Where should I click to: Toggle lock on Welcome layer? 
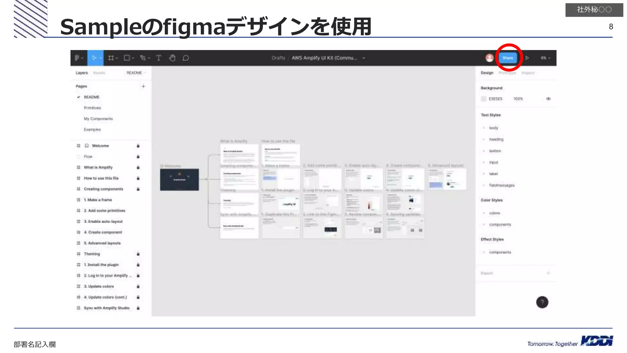pos(138,146)
